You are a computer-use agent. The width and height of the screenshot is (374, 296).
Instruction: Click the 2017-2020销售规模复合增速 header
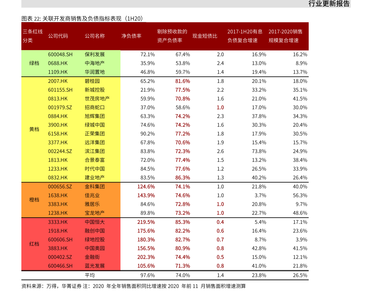285,36
